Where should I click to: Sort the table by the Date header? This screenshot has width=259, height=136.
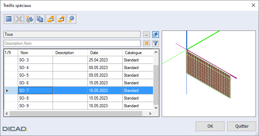click(x=105, y=53)
